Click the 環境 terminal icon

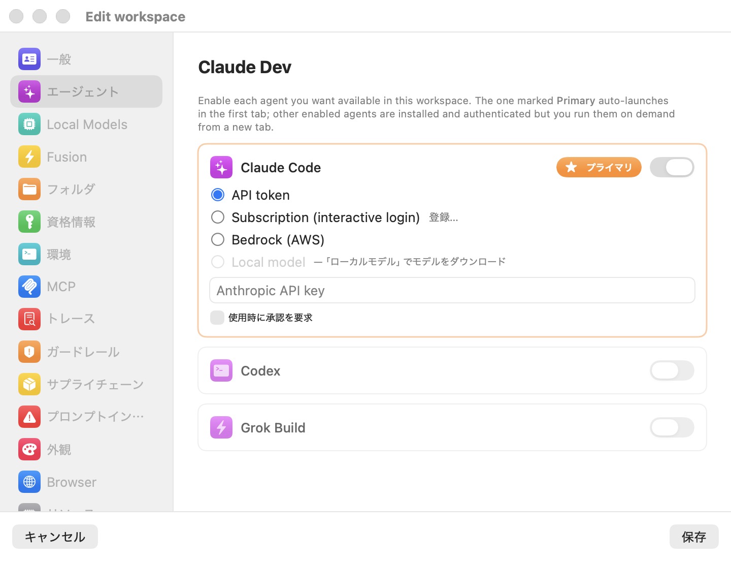(x=29, y=254)
